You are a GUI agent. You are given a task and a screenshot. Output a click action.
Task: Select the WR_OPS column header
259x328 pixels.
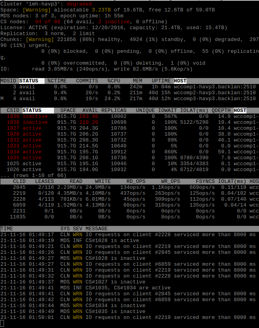[171, 181]
